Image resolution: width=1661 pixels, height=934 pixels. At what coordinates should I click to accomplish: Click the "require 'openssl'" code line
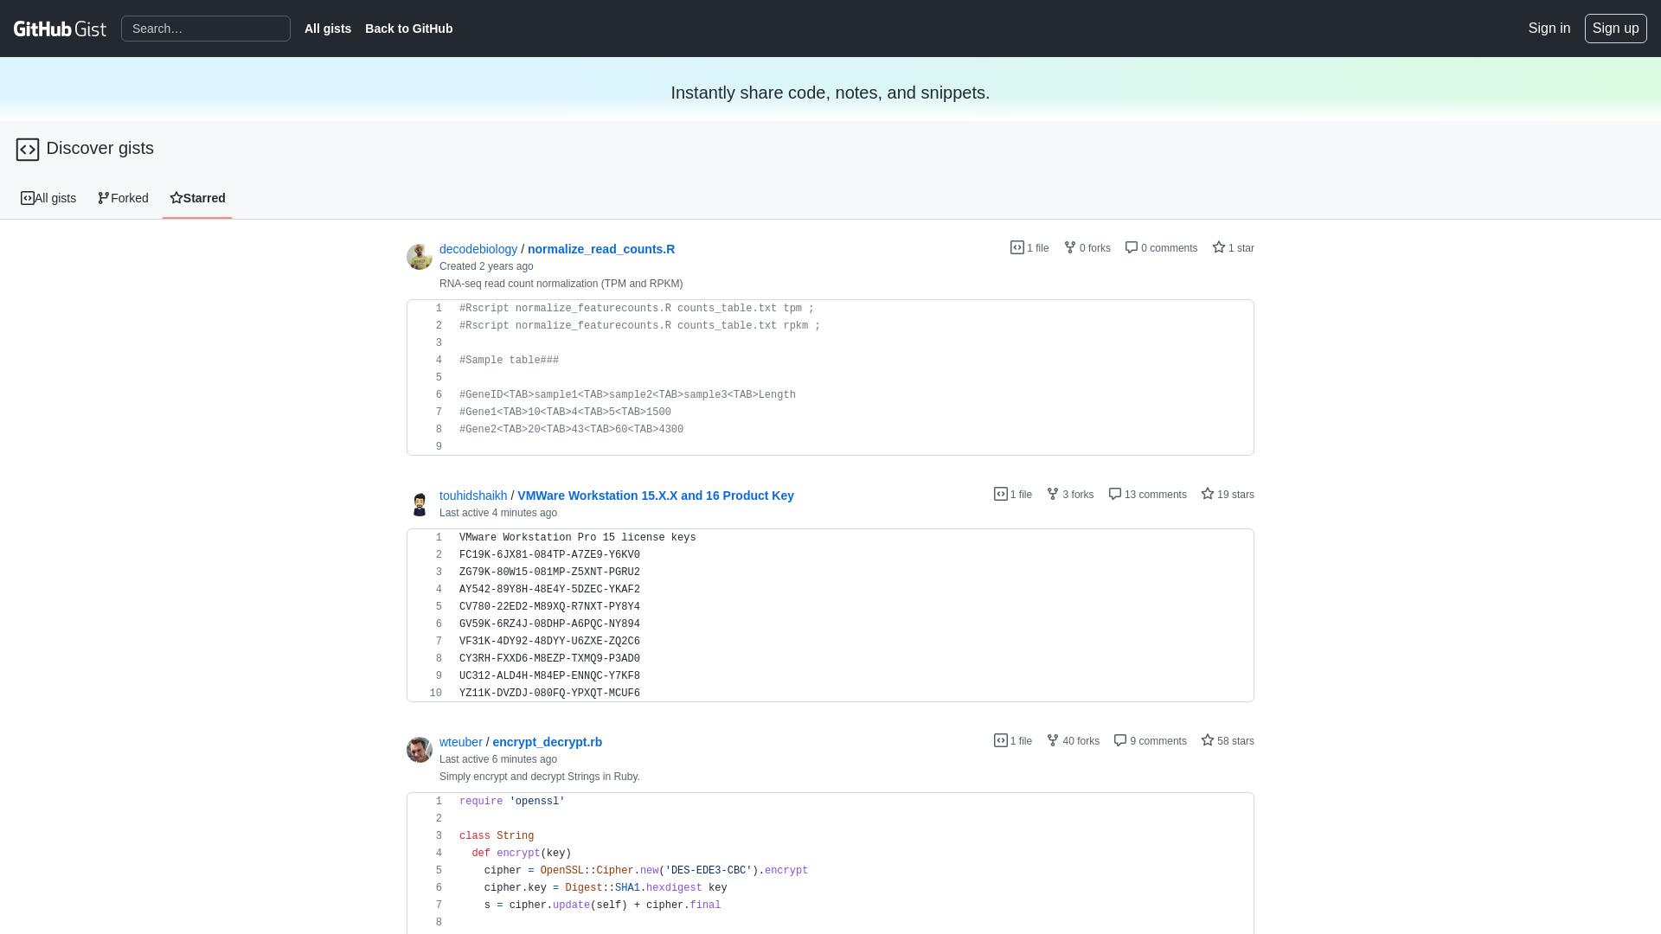click(x=512, y=802)
